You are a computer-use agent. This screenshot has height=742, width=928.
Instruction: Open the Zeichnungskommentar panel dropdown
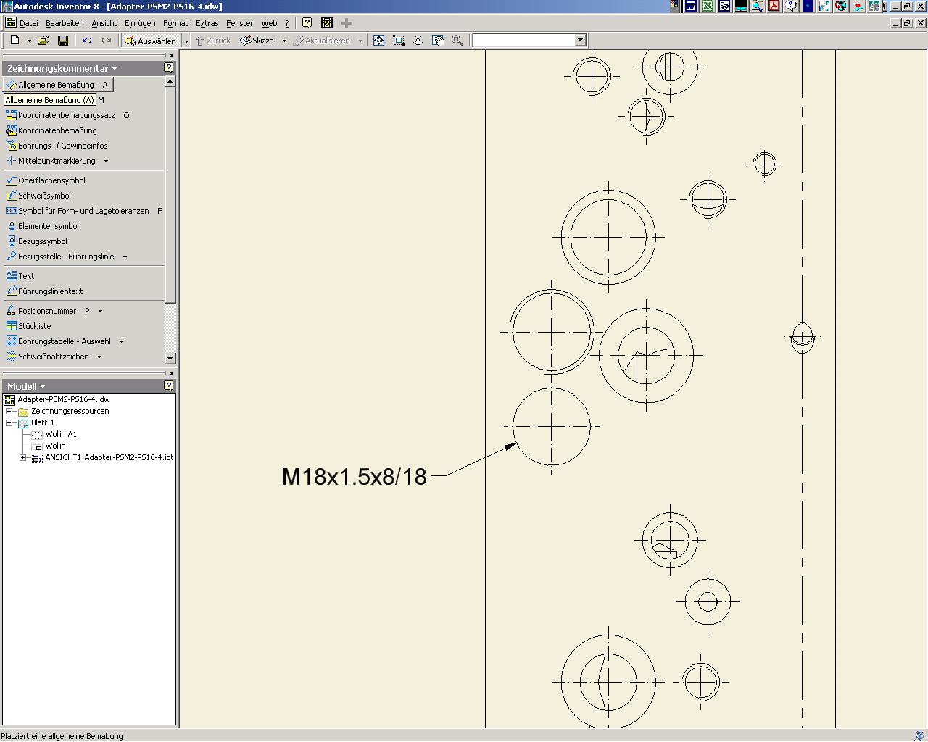pyautogui.click(x=115, y=69)
